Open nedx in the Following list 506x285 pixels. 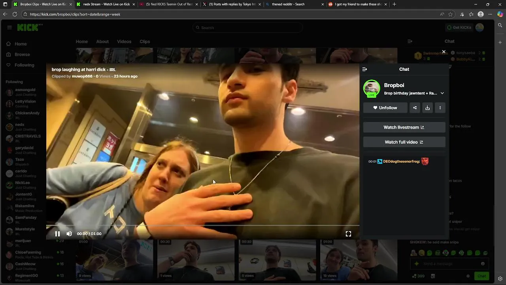tap(25, 127)
